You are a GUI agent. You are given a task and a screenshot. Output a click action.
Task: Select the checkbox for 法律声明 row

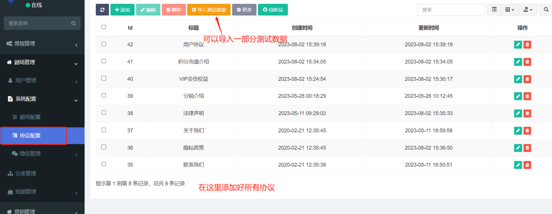pos(103,113)
